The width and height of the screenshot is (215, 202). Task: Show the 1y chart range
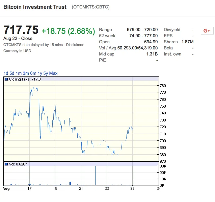tap(40, 73)
